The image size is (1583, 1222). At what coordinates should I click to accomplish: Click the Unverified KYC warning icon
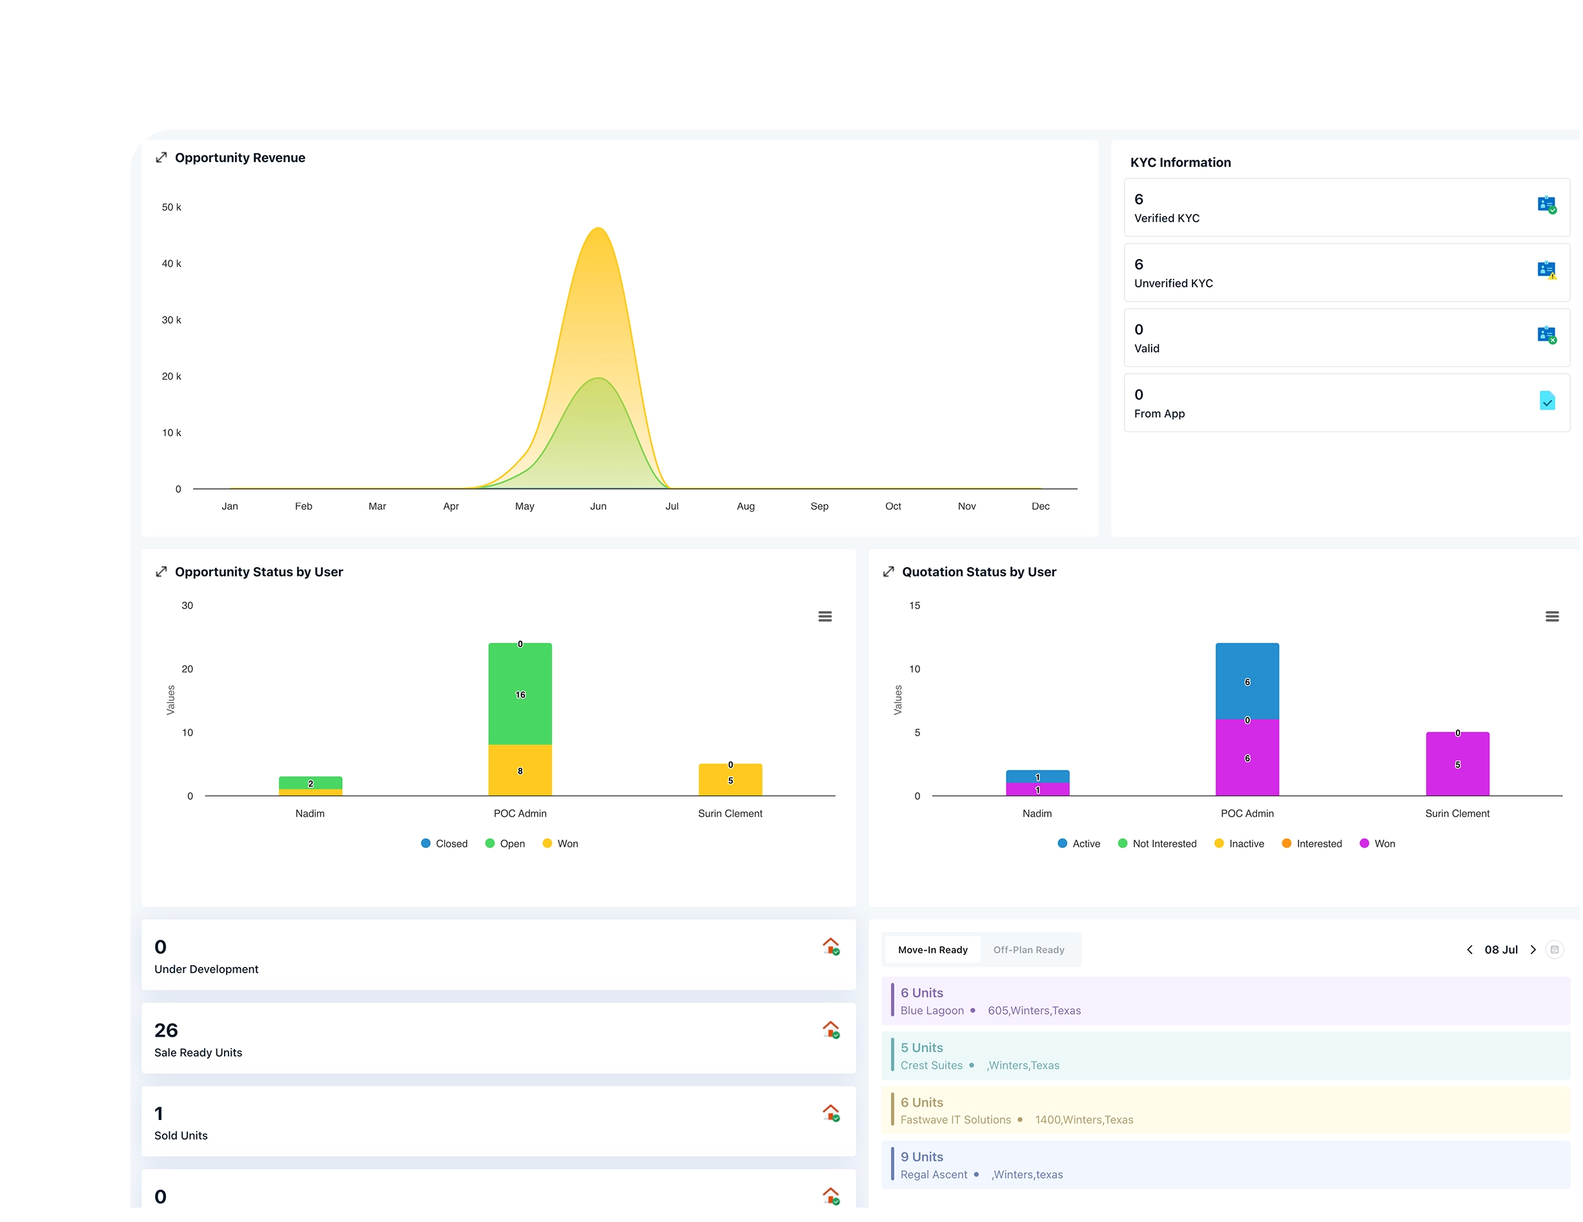[1546, 270]
